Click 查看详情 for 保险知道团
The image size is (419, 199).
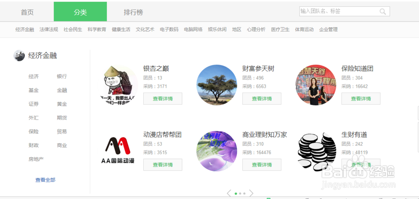pyautogui.click(x=361, y=99)
